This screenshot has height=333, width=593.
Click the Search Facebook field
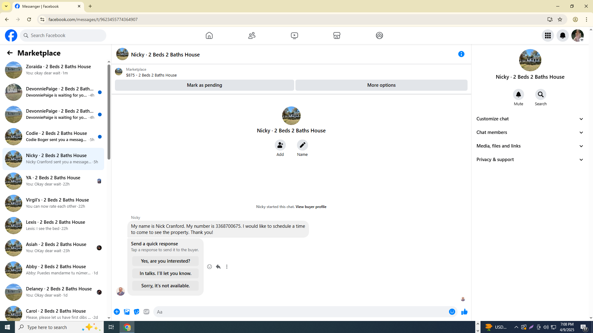point(63,35)
